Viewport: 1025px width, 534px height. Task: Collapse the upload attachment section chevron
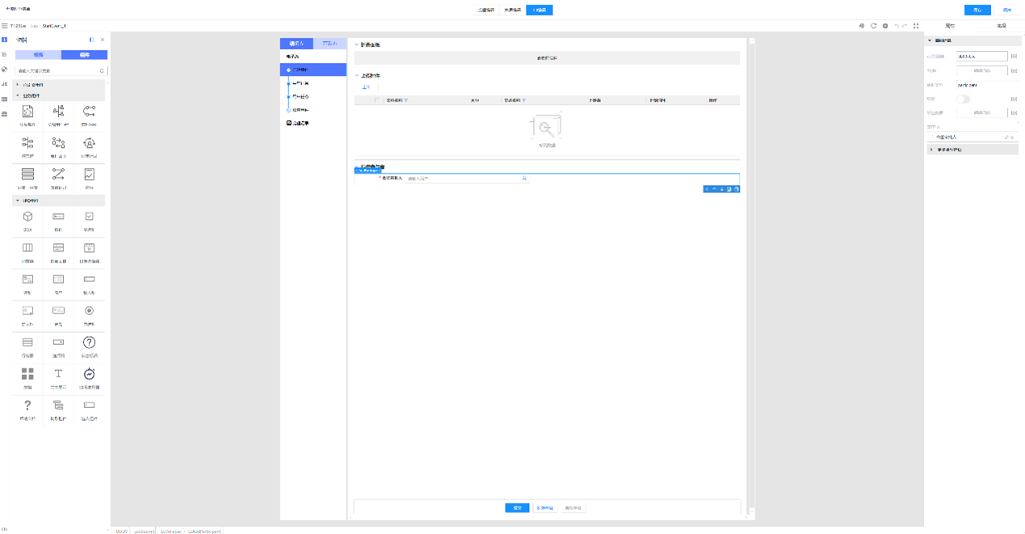pos(357,75)
